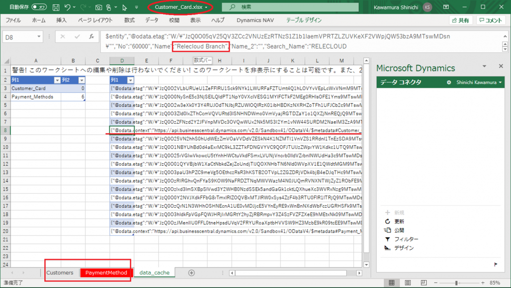Screen dimensions: 511x288
Task: Click the pointer select icon in quick access
Action: click(x=124, y=7)
